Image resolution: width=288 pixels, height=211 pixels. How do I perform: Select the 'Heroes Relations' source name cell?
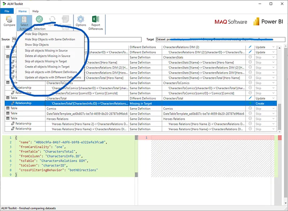pyautogui.click(x=87, y=119)
